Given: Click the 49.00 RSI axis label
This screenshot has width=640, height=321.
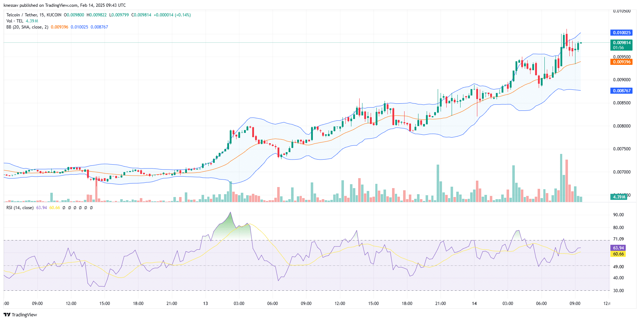Looking at the screenshot, I should pyautogui.click(x=618, y=267).
